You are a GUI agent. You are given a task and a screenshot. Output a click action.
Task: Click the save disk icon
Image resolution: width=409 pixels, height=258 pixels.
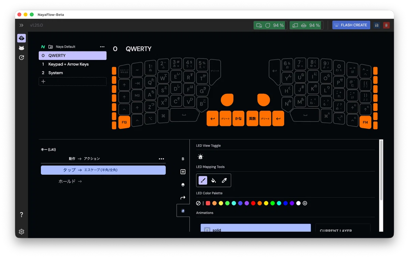click(377, 25)
